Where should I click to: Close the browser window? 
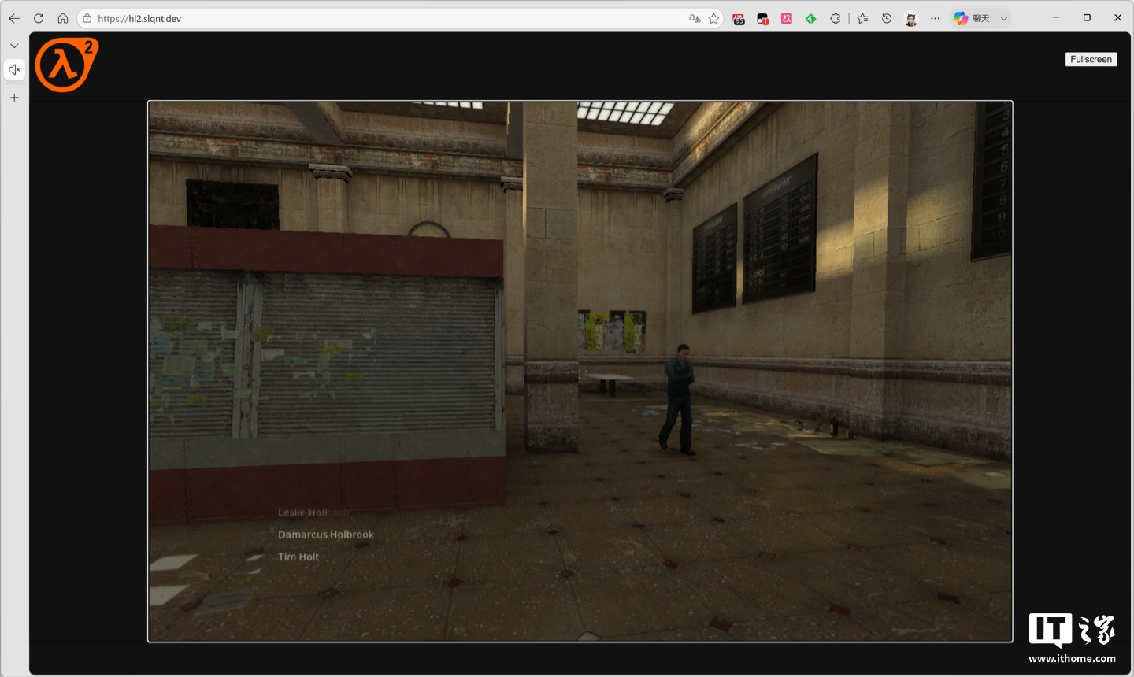[x=1117, y=17]
